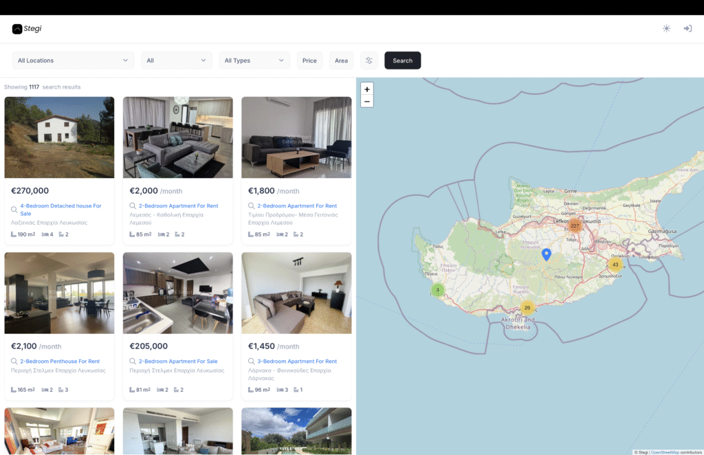Open the Price filter
Viewport: 704px width, 455px height.
tap(309, 60)
